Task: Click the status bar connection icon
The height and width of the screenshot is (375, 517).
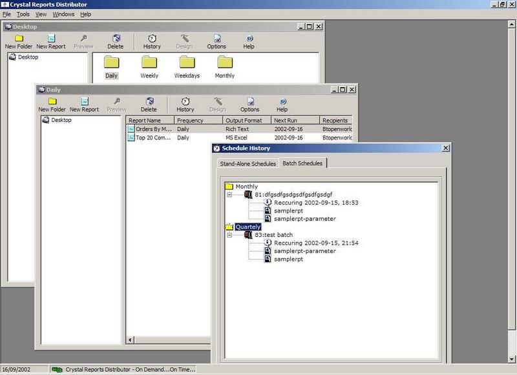Action: [57, 369]
